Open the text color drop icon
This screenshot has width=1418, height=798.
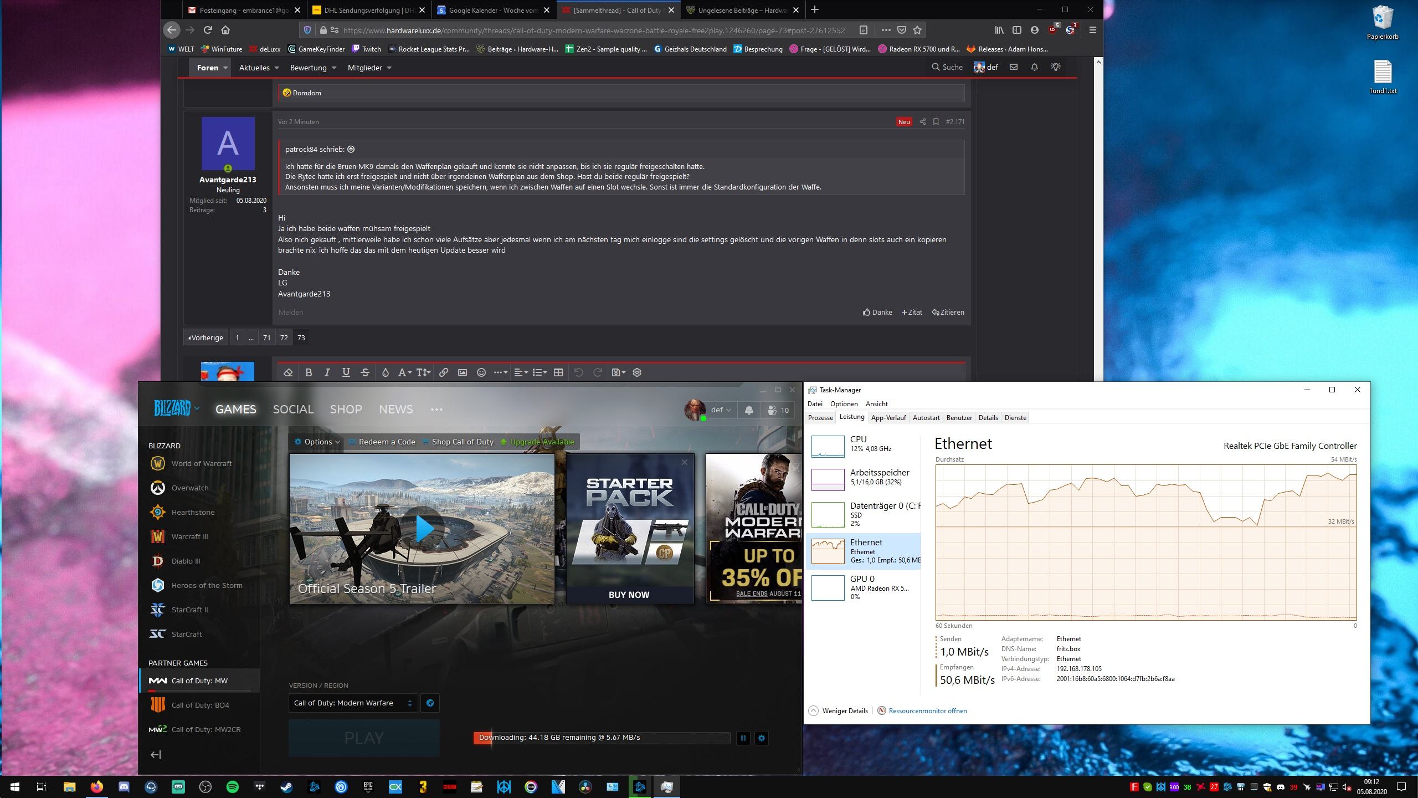tap(386, 372)
